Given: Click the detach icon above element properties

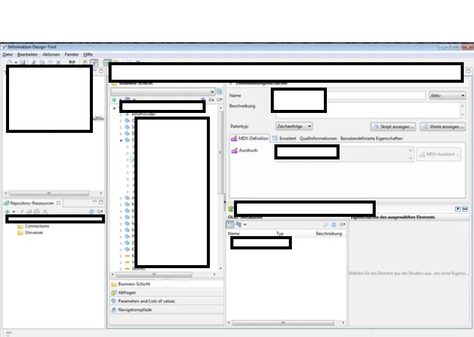Looking at the screenshot, I should [458, 209].
